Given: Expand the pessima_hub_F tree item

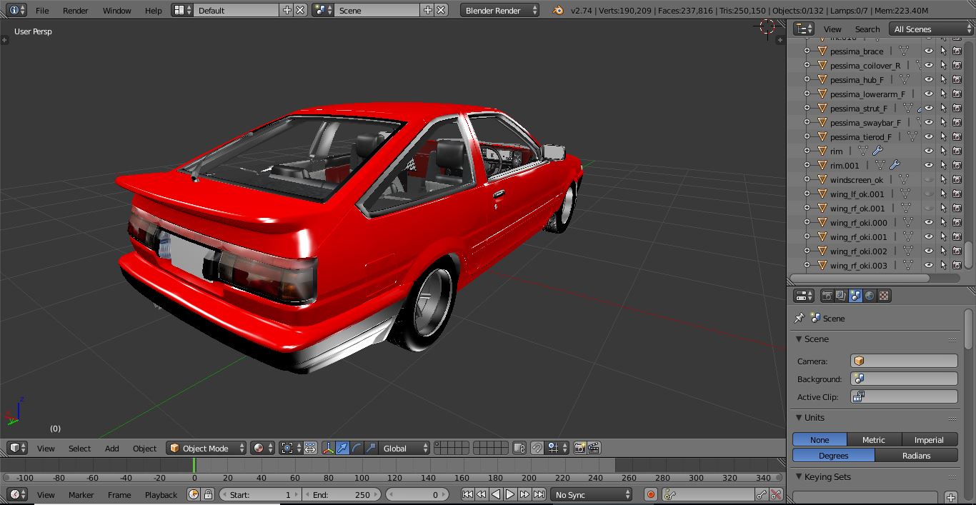Looking at the screenshot, I should click(807, 79).
